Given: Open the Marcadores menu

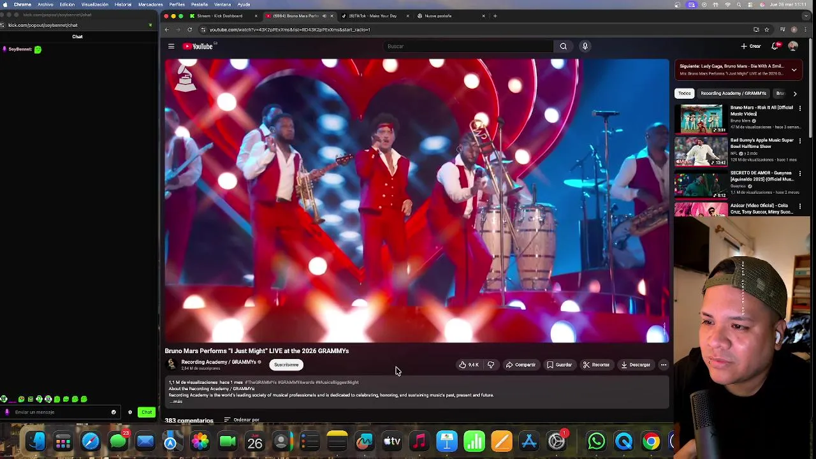Looking at the screenshot, I should 150,4.
